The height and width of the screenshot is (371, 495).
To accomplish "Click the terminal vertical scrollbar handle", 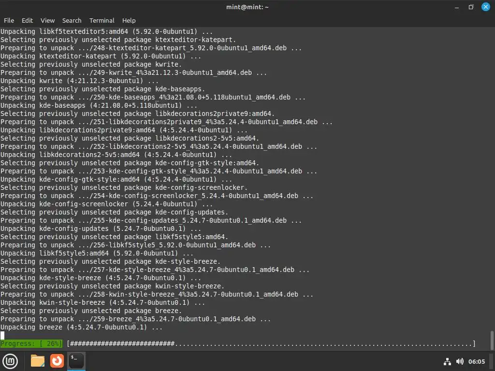I will point(492,340).
